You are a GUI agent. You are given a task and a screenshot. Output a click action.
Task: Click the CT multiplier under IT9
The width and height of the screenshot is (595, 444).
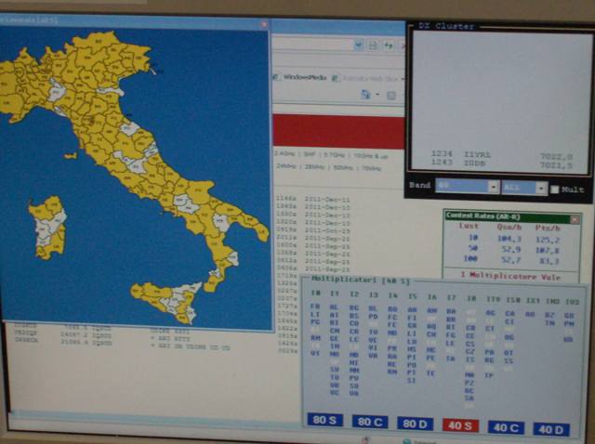(x=490, y=329)
